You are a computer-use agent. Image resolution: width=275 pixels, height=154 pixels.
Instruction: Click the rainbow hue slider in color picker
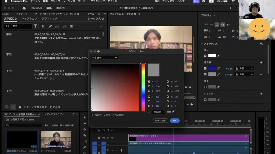pos(143,87)
